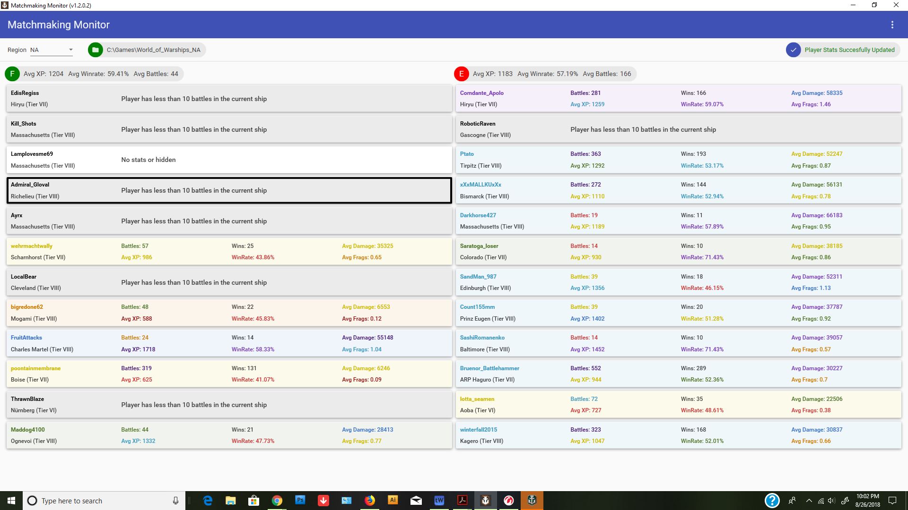This screenshot has width=908, height=510.
Task: Open Microsoft Store from taskbar
Action: tap(253, 501)
